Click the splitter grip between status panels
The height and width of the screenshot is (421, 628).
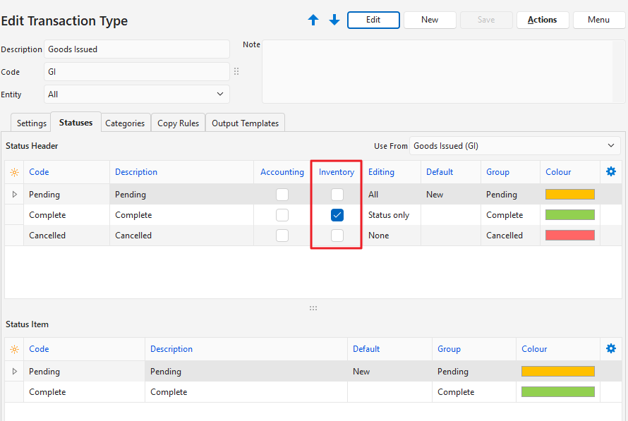tap(313, 308)
